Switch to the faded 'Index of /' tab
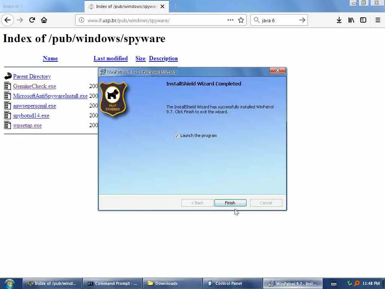This screenshot has width=385, height=289. coord(42,6)
